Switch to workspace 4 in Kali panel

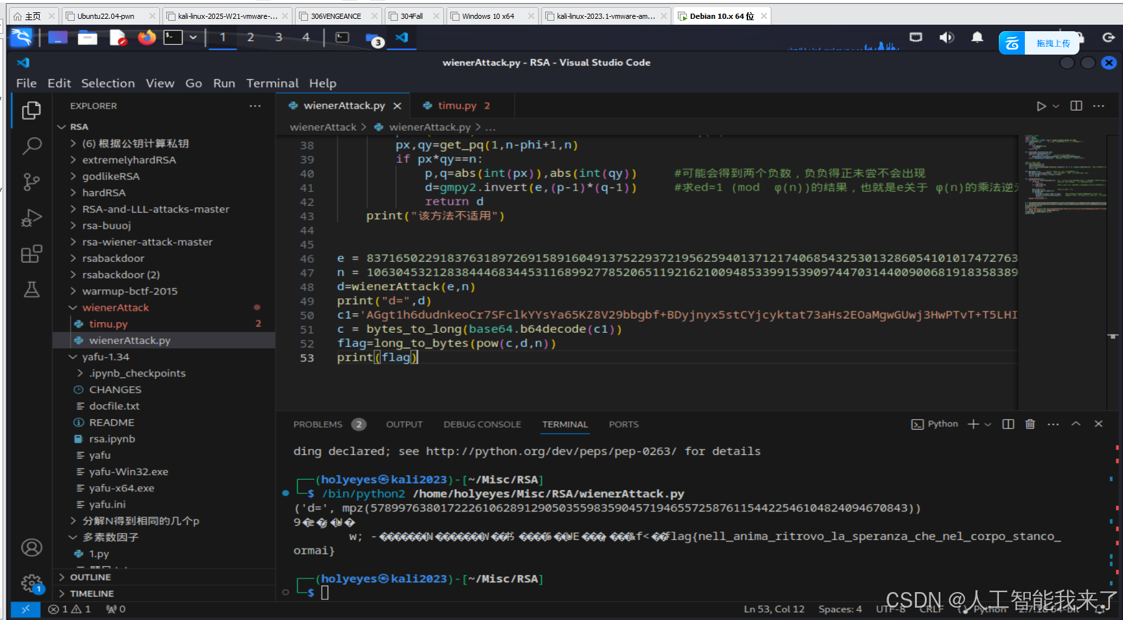tap(305, 38)
